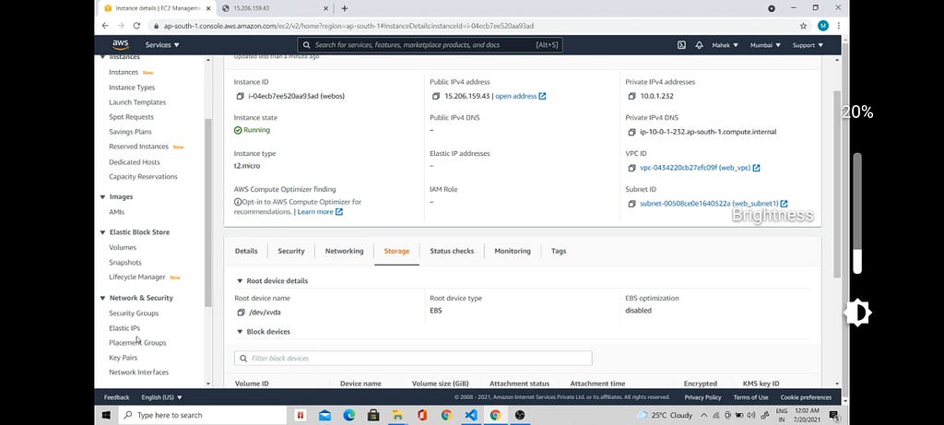944x425 pixels.
Task: Click external-link icon beside Learn more
Action: pyautogui.click(x=339, y=212)
